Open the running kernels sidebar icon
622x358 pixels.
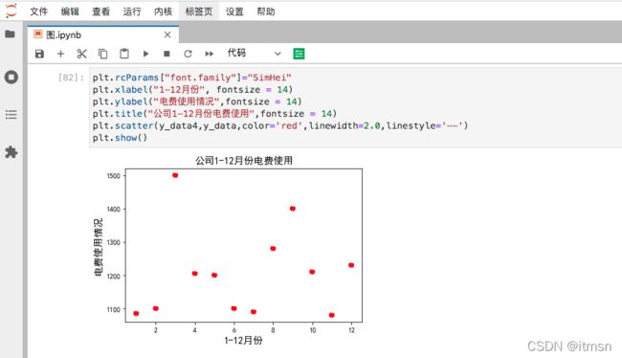pos(11,77)
